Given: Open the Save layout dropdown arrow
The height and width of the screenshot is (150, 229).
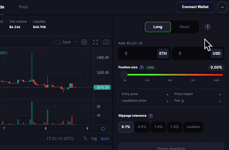Looking at the screenshot, I should [75, 42].
